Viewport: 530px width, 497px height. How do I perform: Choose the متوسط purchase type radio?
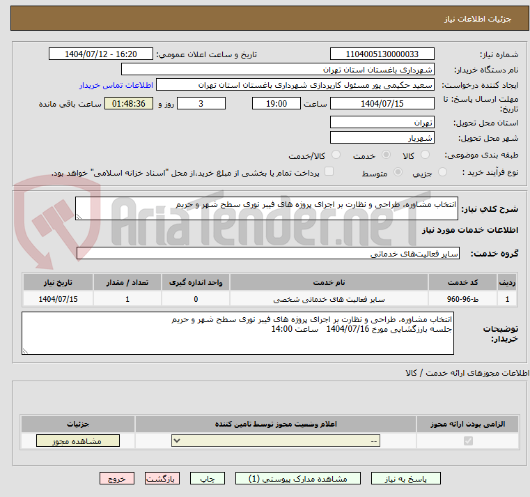tap(398, 173)
